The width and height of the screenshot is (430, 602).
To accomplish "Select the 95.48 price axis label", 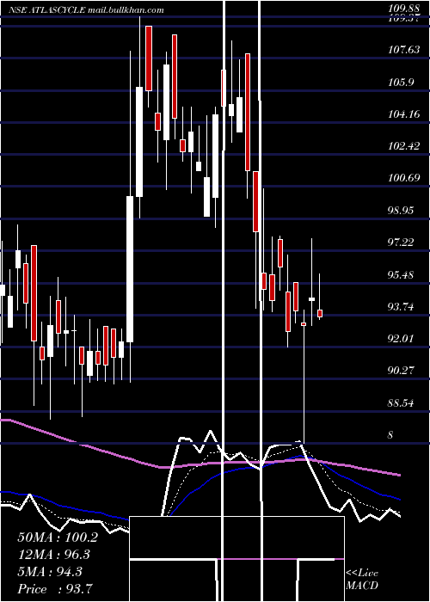I will 402,275.
